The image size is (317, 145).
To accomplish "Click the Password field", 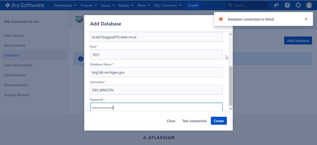I will 156,107.
